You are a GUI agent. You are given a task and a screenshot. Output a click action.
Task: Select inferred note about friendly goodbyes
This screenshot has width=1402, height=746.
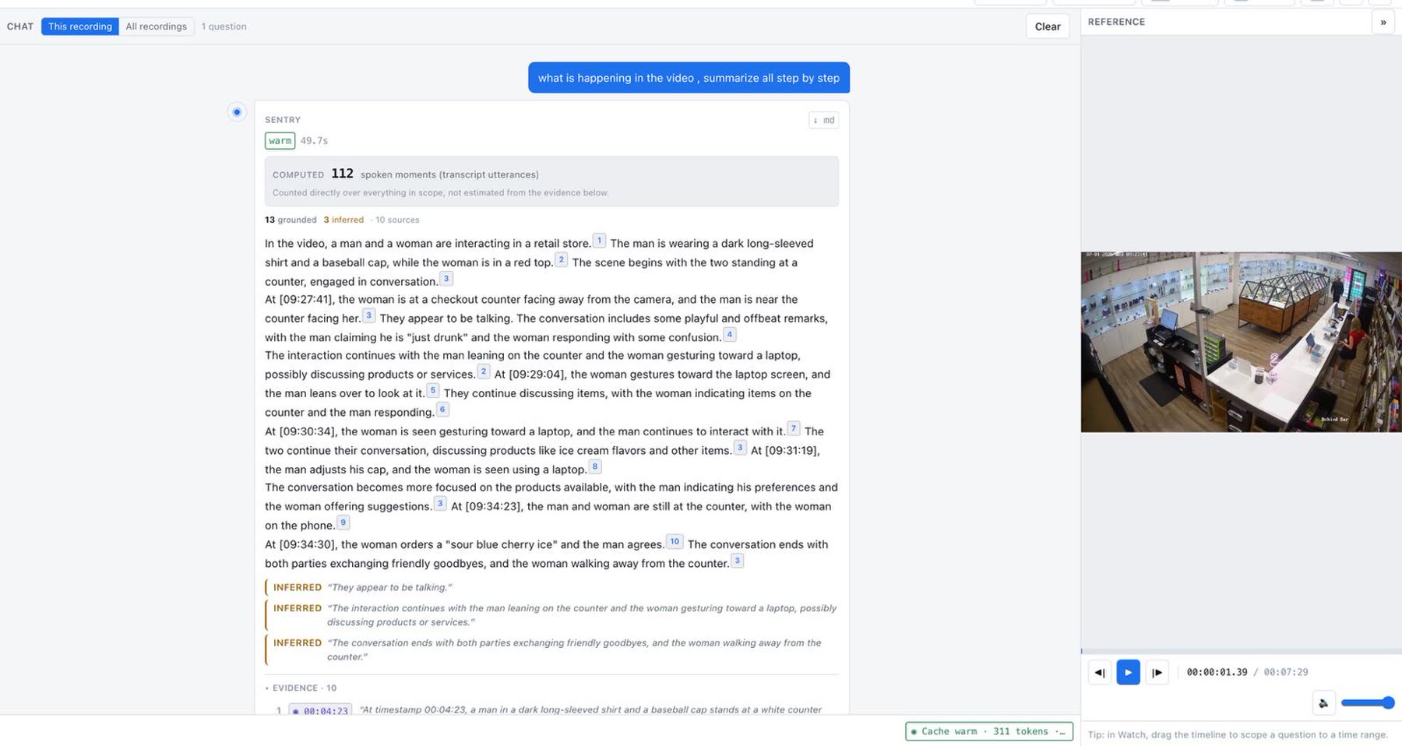[551, 649]
